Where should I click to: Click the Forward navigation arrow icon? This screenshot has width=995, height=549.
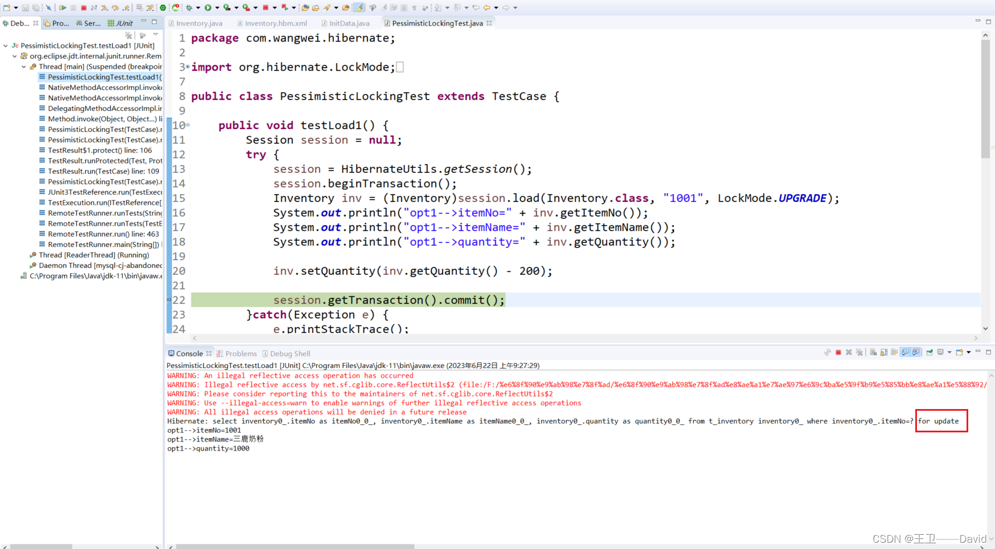pos(506,7)
